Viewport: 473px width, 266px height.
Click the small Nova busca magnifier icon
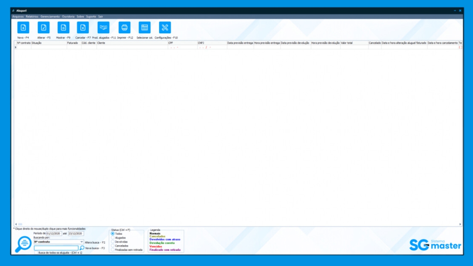click(82, 248)
